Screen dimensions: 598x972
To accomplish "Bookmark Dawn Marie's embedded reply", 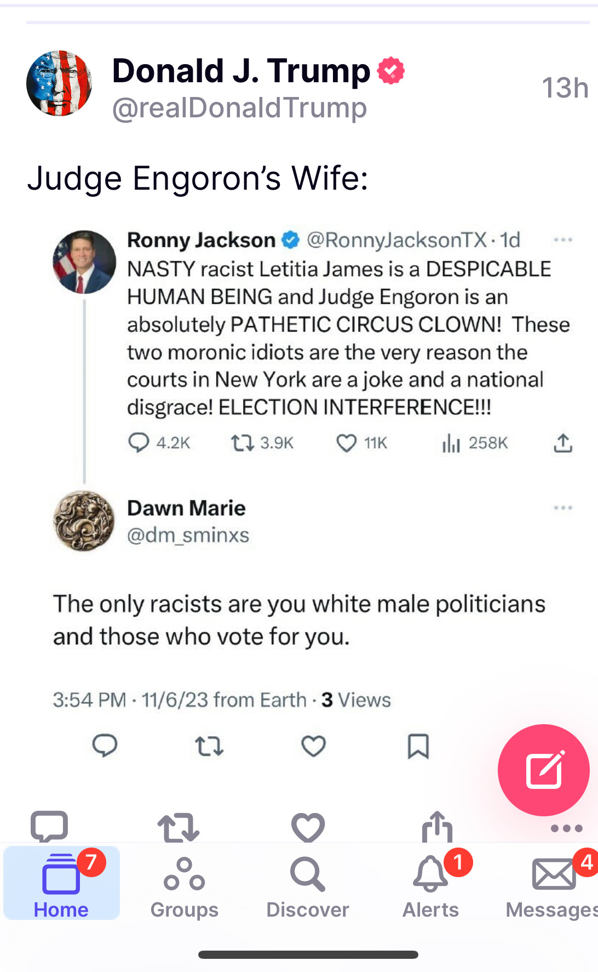I will 418,746.
